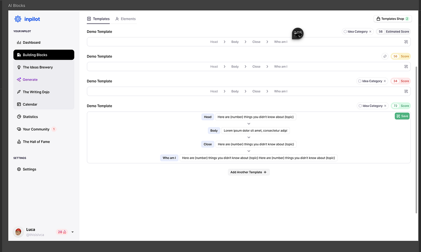Open the Templates Shop
Screen dimensions: 421x252
coord(392,19)
